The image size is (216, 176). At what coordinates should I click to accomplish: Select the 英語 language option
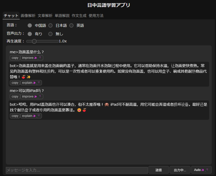click(x=71, y=25)
